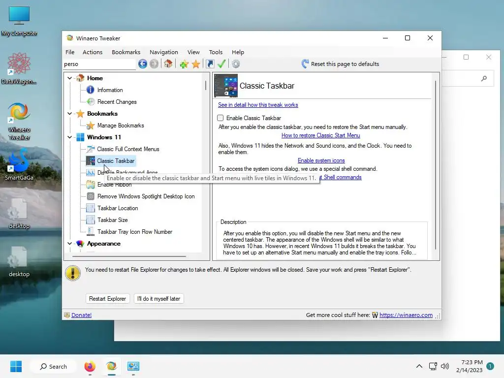Click the network tray icon
504x378 pixels.
(x=433, y=366)
